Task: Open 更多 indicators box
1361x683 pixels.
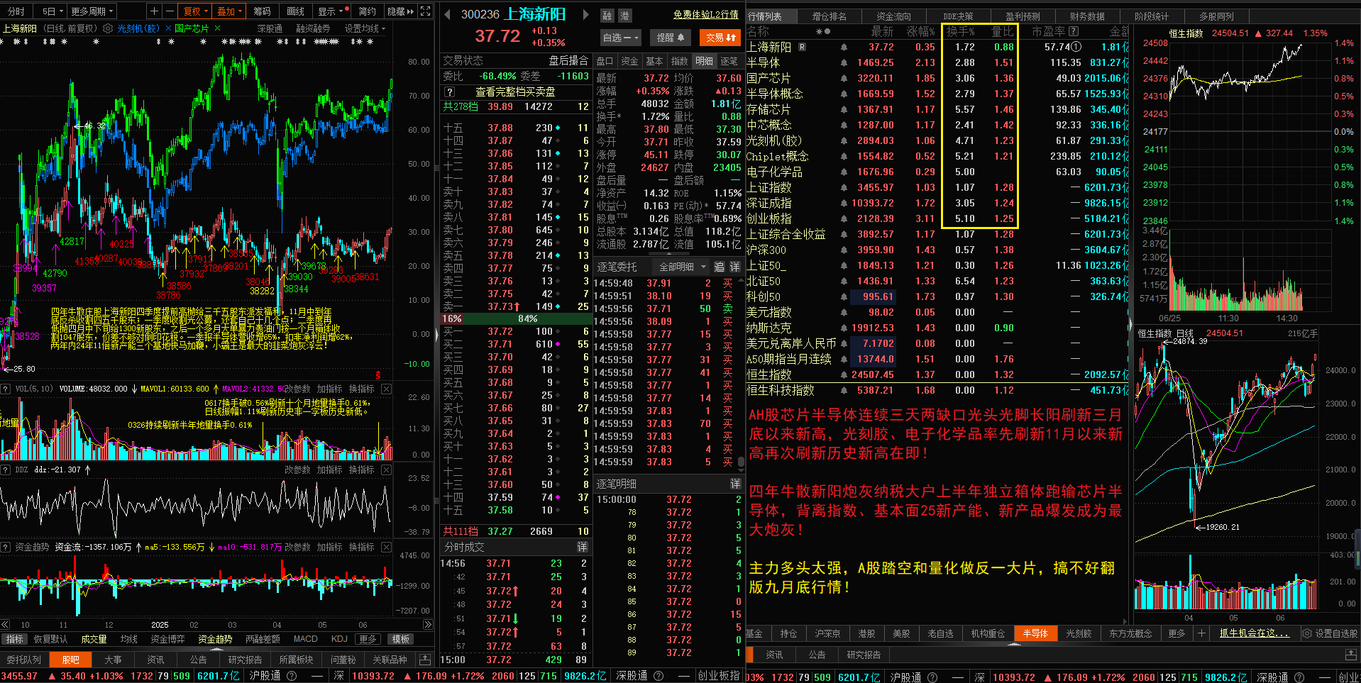Action: (368, 639)
